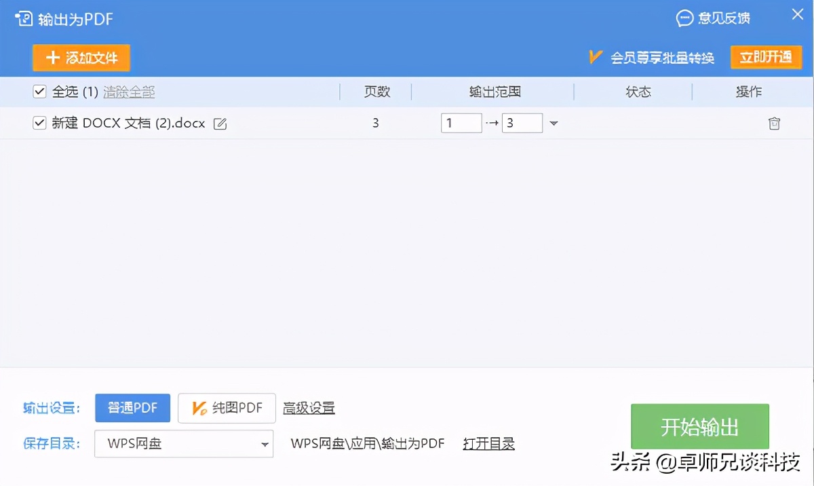The image size is (814, 486).
Task: Uncheck 新建 DOCX 文档 (2).docx
Action: pyautogui.click(x=39, y=123)
